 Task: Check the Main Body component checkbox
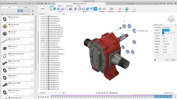46,16
